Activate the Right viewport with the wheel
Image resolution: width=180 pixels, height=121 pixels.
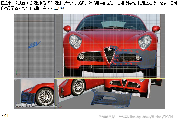pos(34,94)
